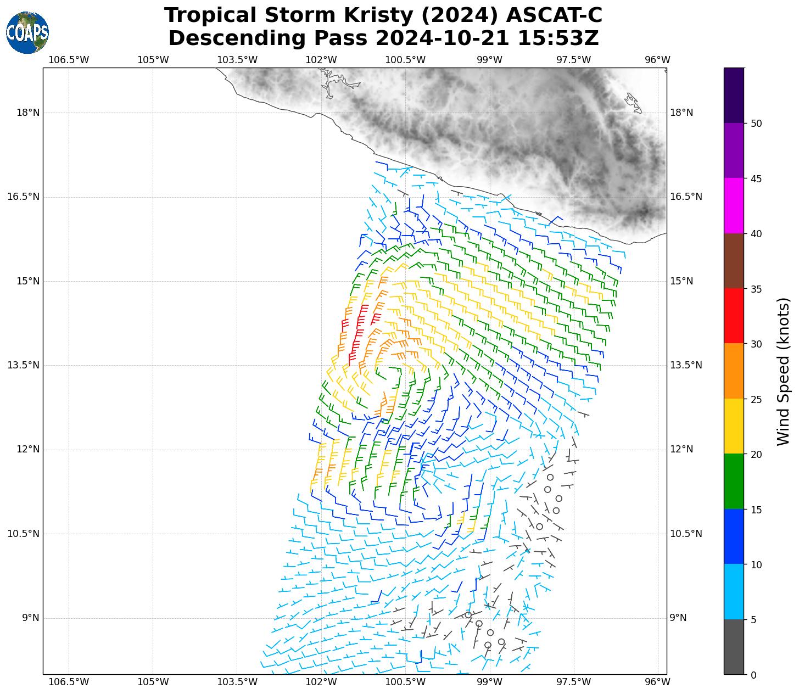Select the magenta 40–45 knot colorbar band
This screenshot has height=694, width=799.
[734, 205]
